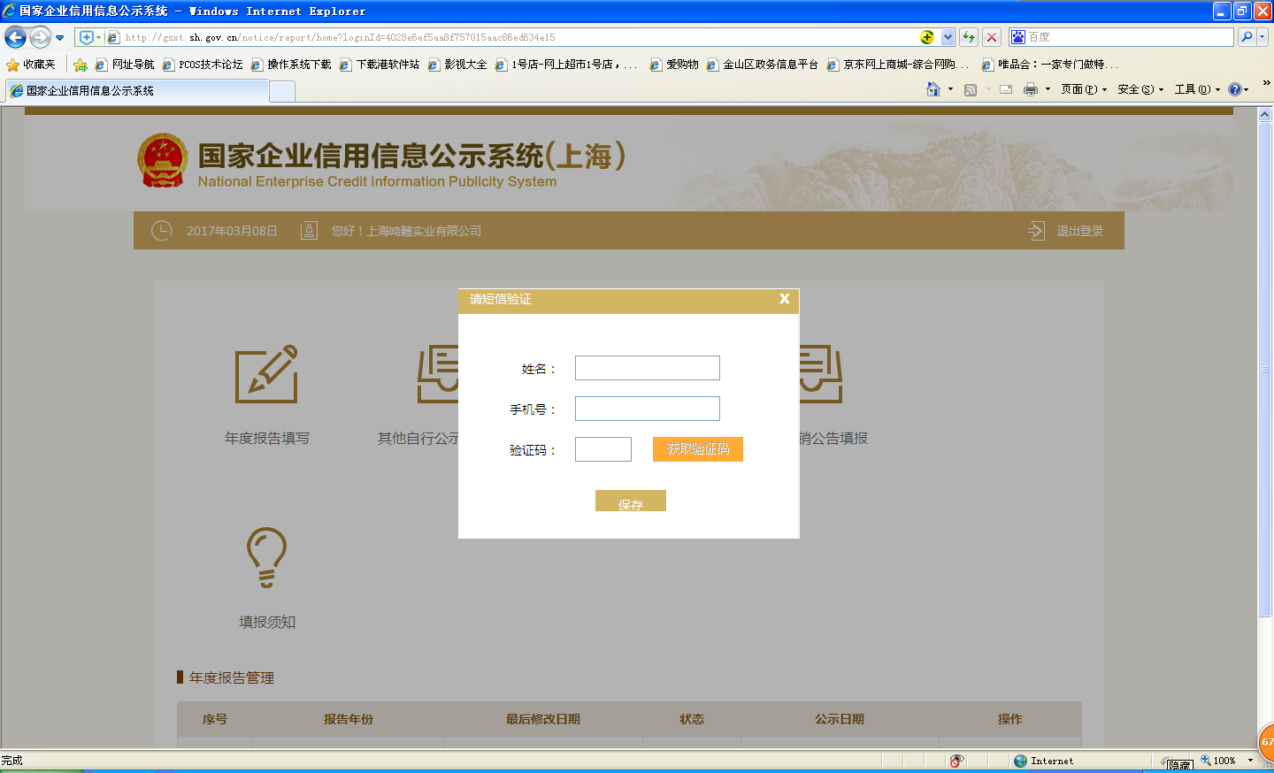Expand the address bar history dropdown
The height and width of the screenshot is (773, 1274).
pos(948,37)
